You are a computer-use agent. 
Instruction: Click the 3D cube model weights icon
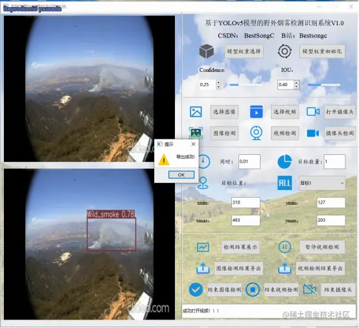pyautogui.click(x=207, y=51)
